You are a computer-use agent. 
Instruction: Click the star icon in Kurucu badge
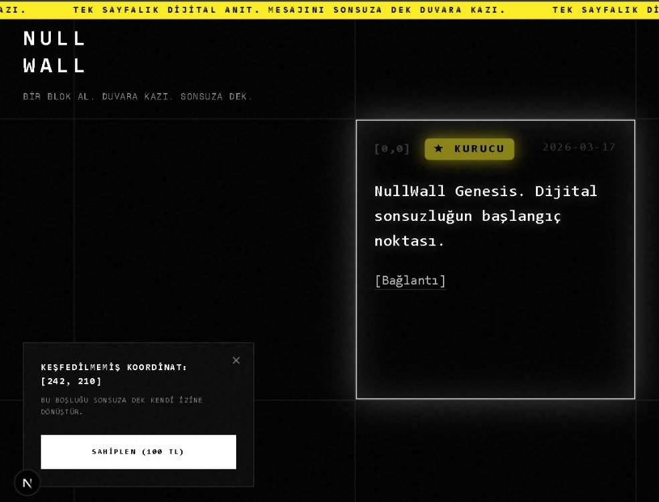tap(438, 149)
